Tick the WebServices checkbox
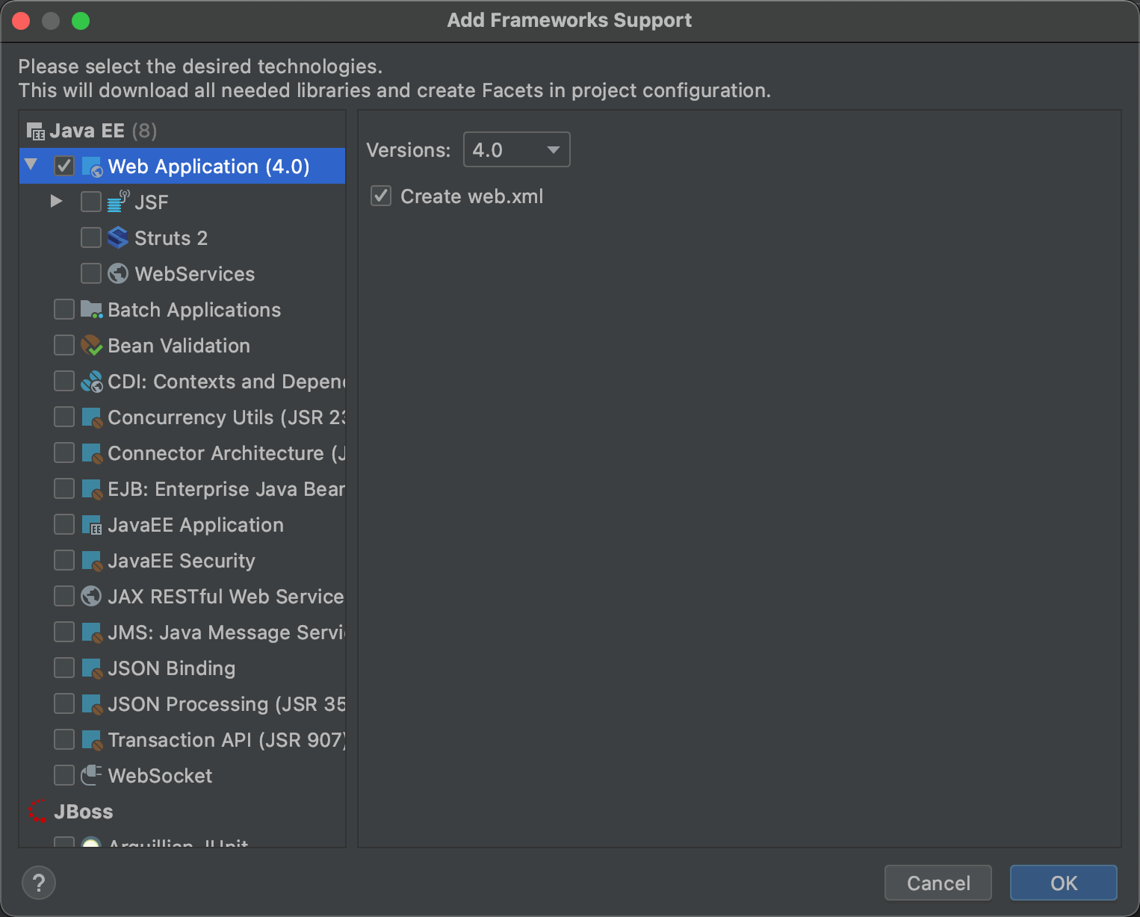 pyautogui.click(x=91, y=273)
